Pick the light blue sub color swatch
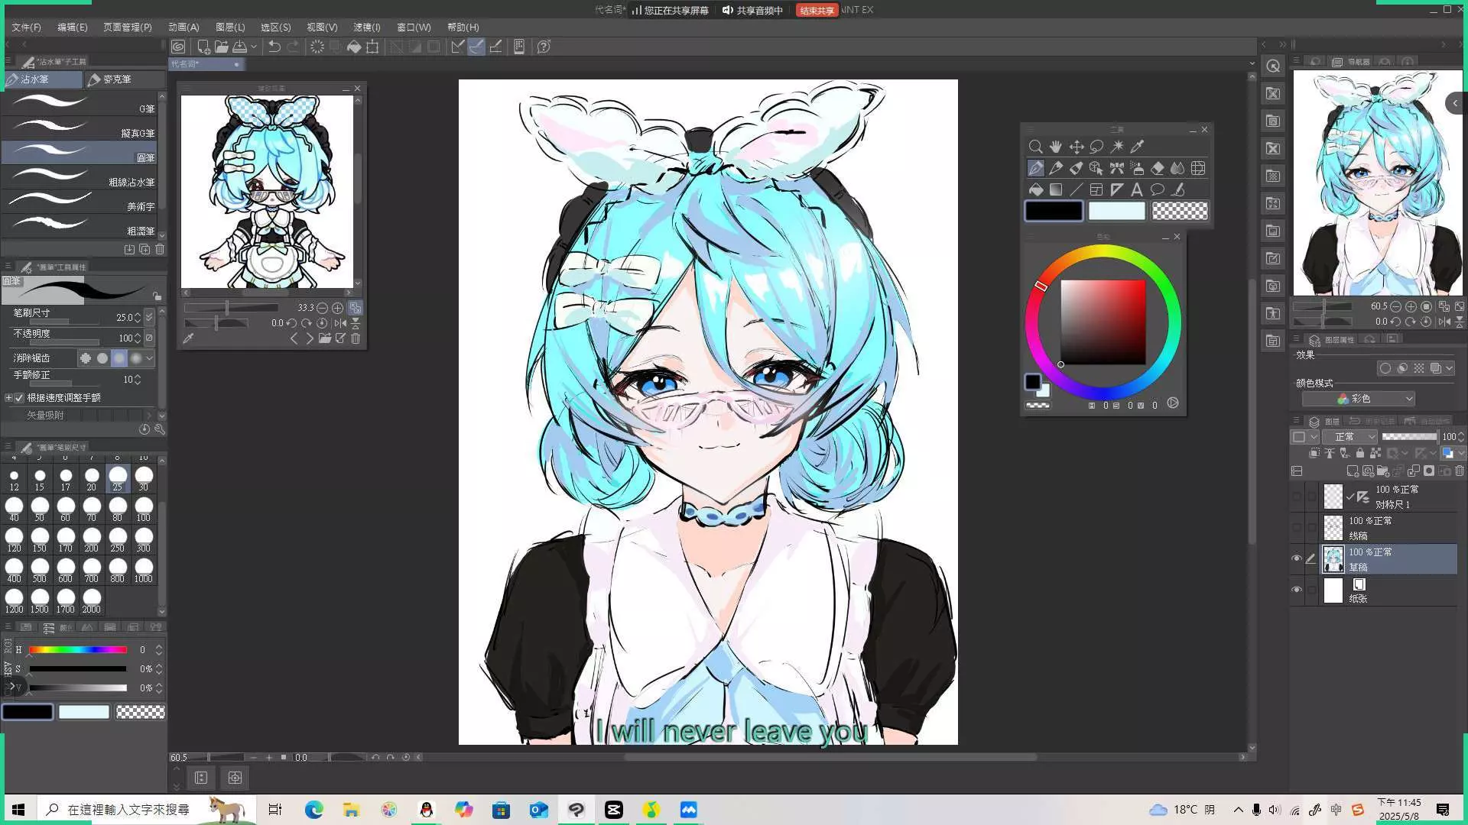 pos(1116,211)
